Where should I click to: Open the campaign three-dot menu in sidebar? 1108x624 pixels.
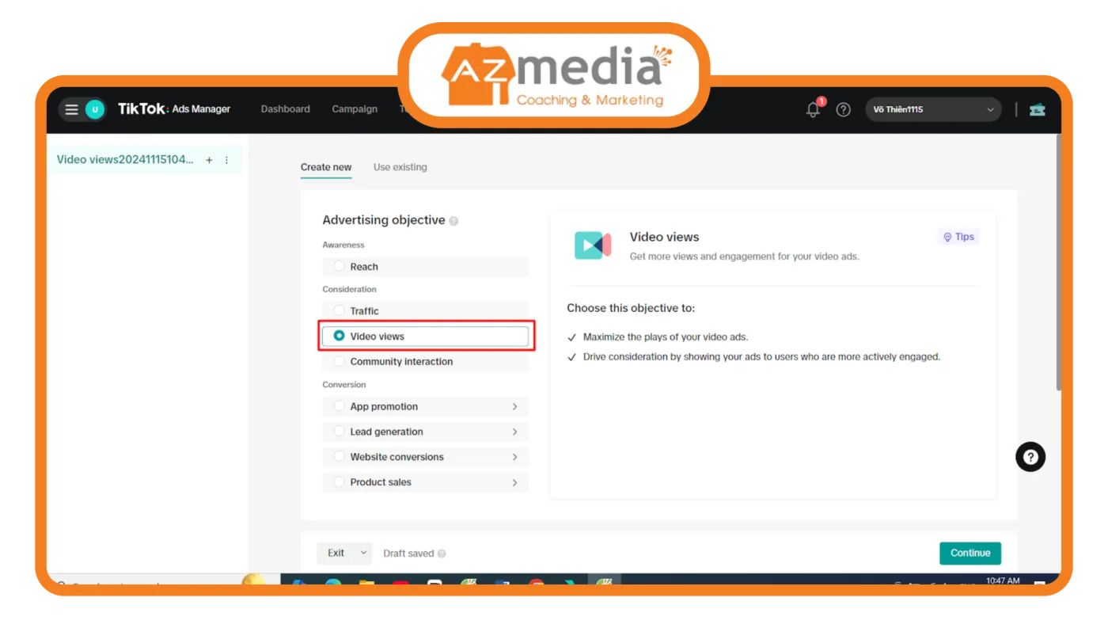tap(226, 160)
